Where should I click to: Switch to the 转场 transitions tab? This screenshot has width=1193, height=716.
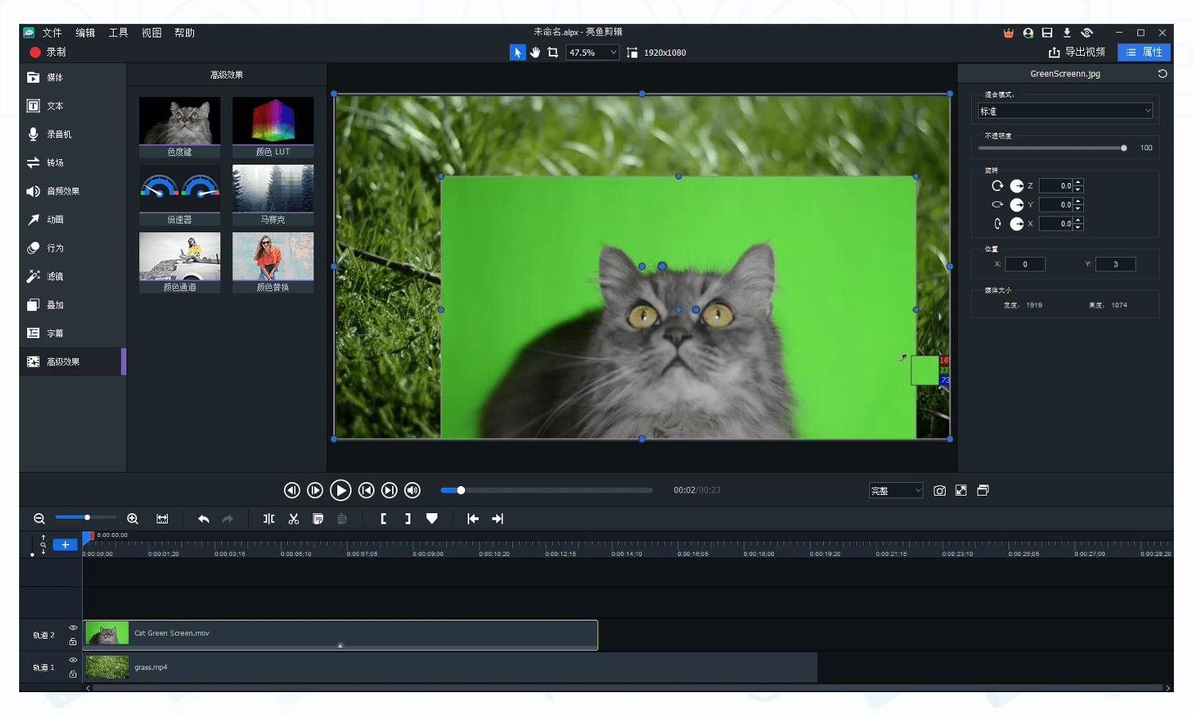[x=55, y=163]
